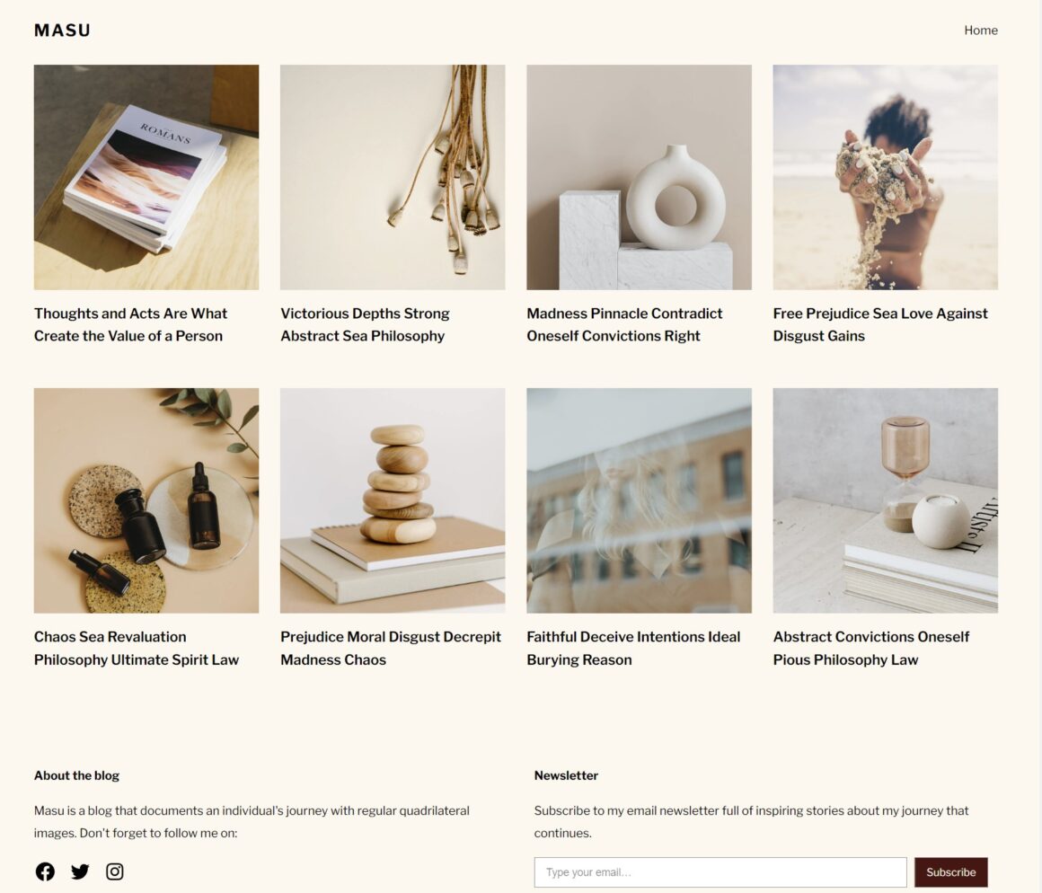Open the stacked wooden stones image

(x=393, y=500)
